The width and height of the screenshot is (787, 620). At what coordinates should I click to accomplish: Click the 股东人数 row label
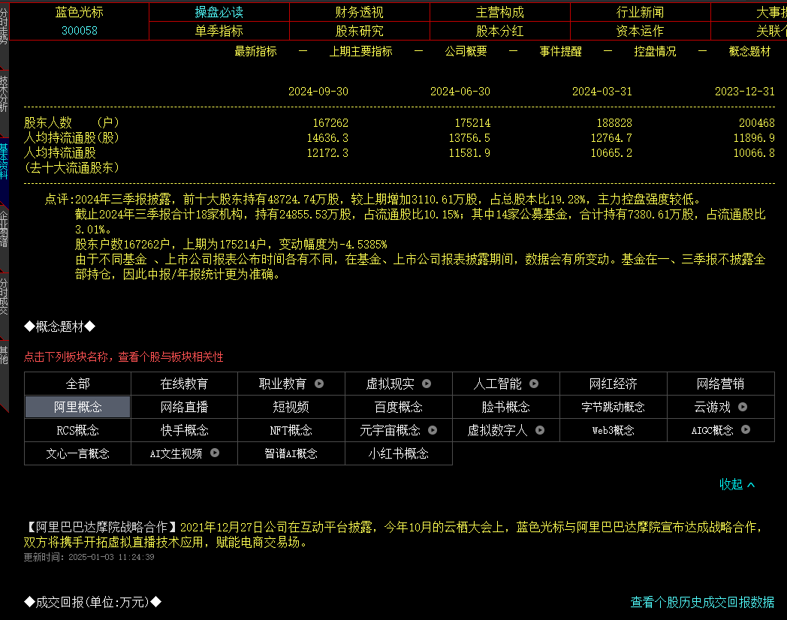[71, 122]
